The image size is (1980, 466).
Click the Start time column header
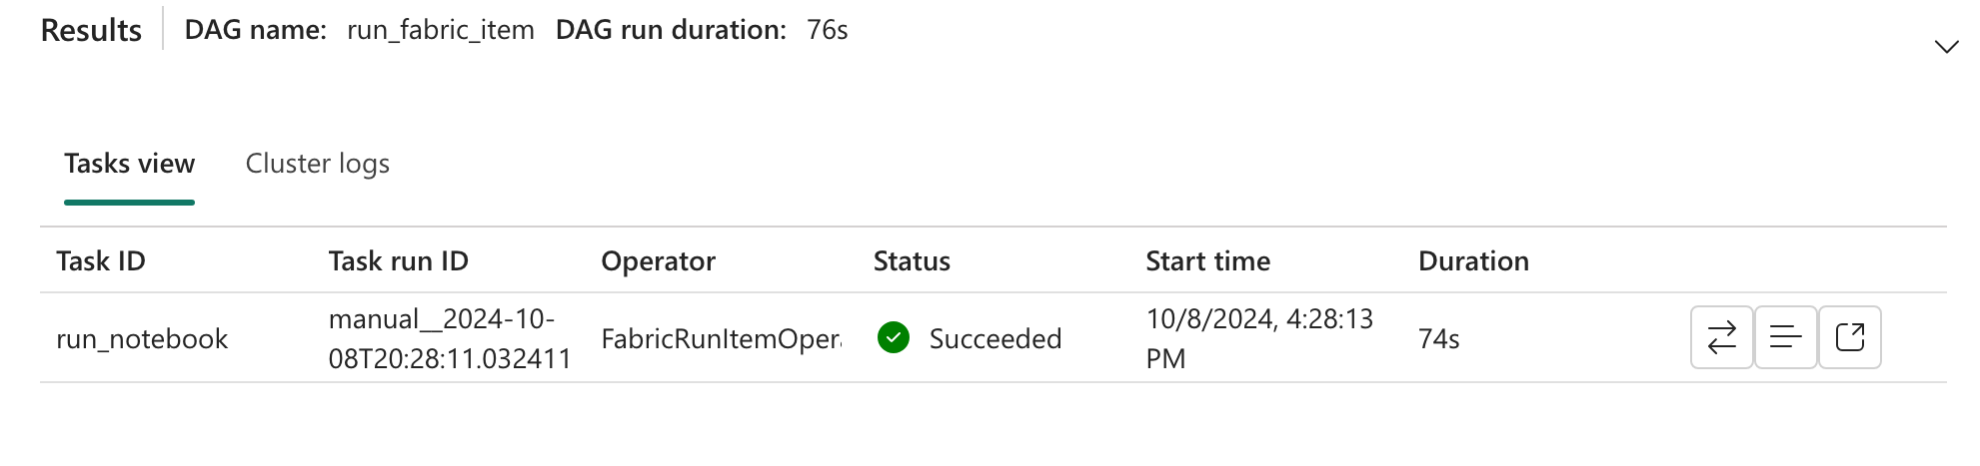point(1208,261)
